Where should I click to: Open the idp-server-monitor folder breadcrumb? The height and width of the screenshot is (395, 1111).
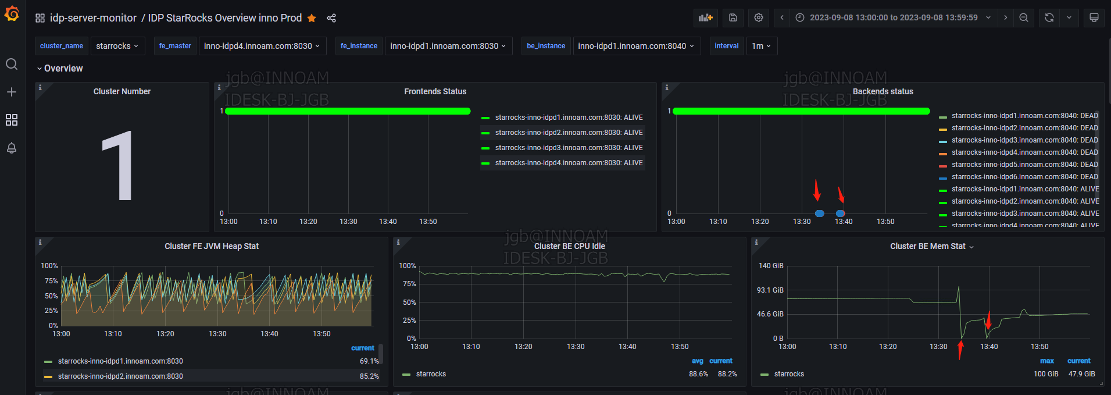point(93,18)
